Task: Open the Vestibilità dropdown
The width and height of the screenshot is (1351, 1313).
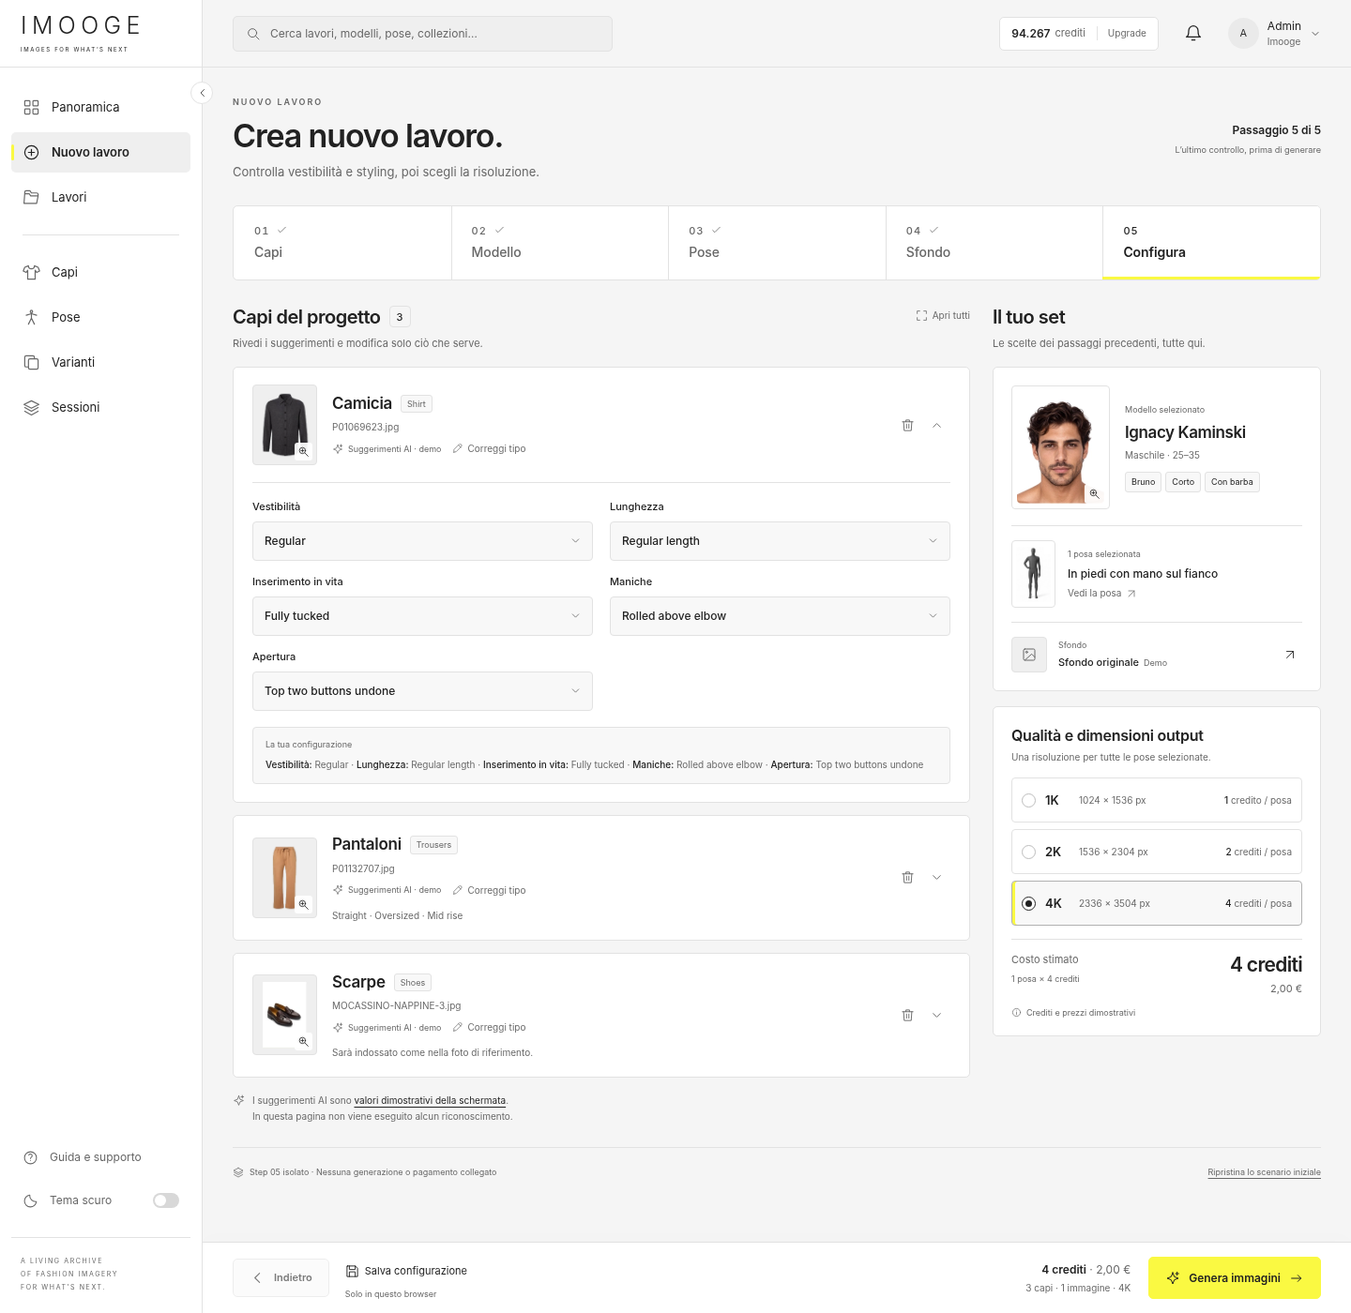Action: click(x=422, y=541)
